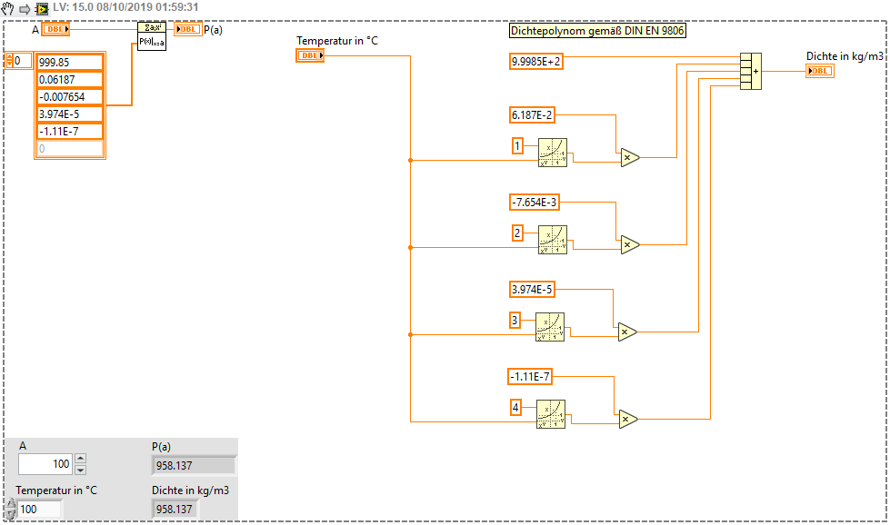Click the array index increment/decrement arrows
This screenshot has width=890, height=525.
[x=9, y=61]
